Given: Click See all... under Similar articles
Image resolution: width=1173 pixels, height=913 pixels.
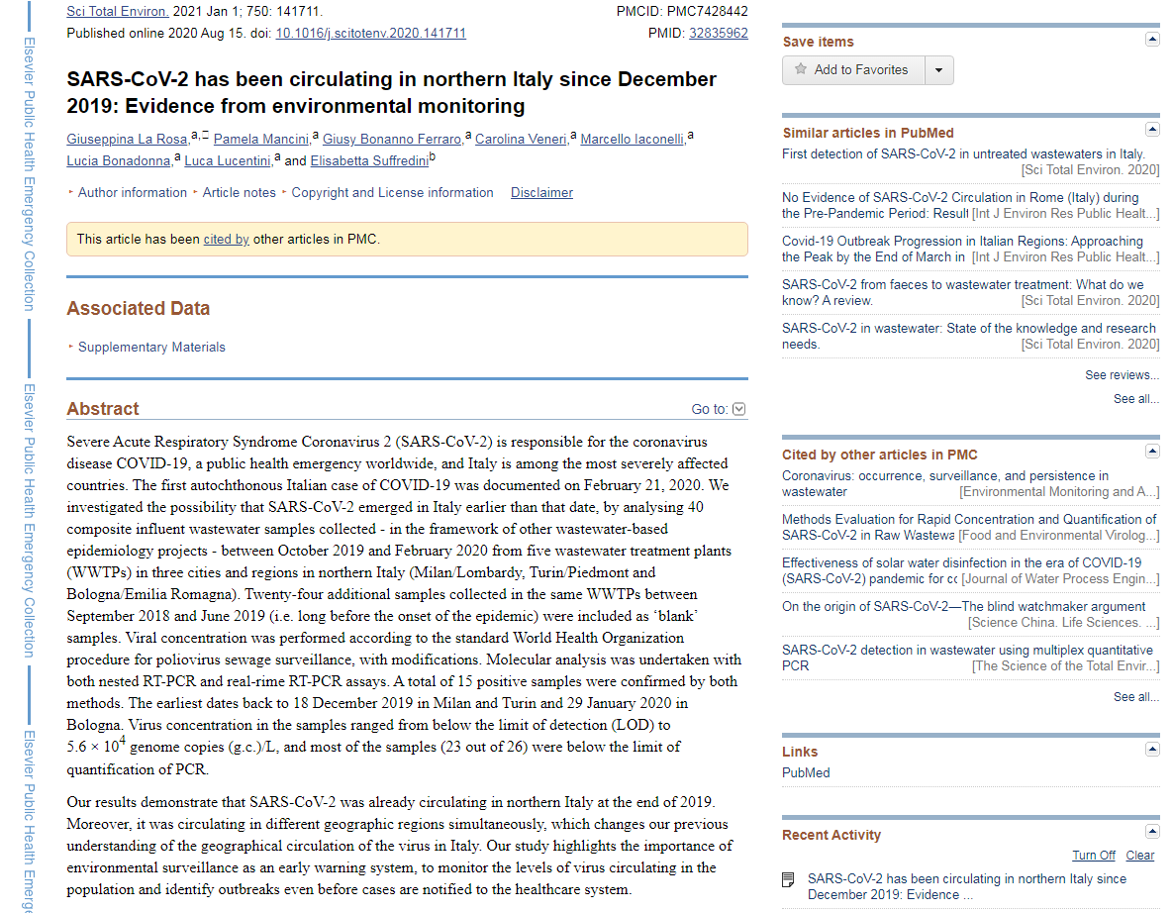Looking at the screenshot, I should tap(1135, 399).
